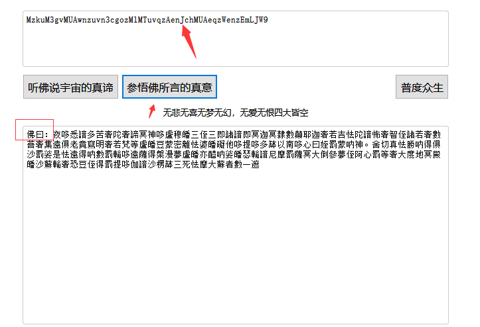Click the 普度众生 button
480x327 pixels.
(x=422, y=87)
